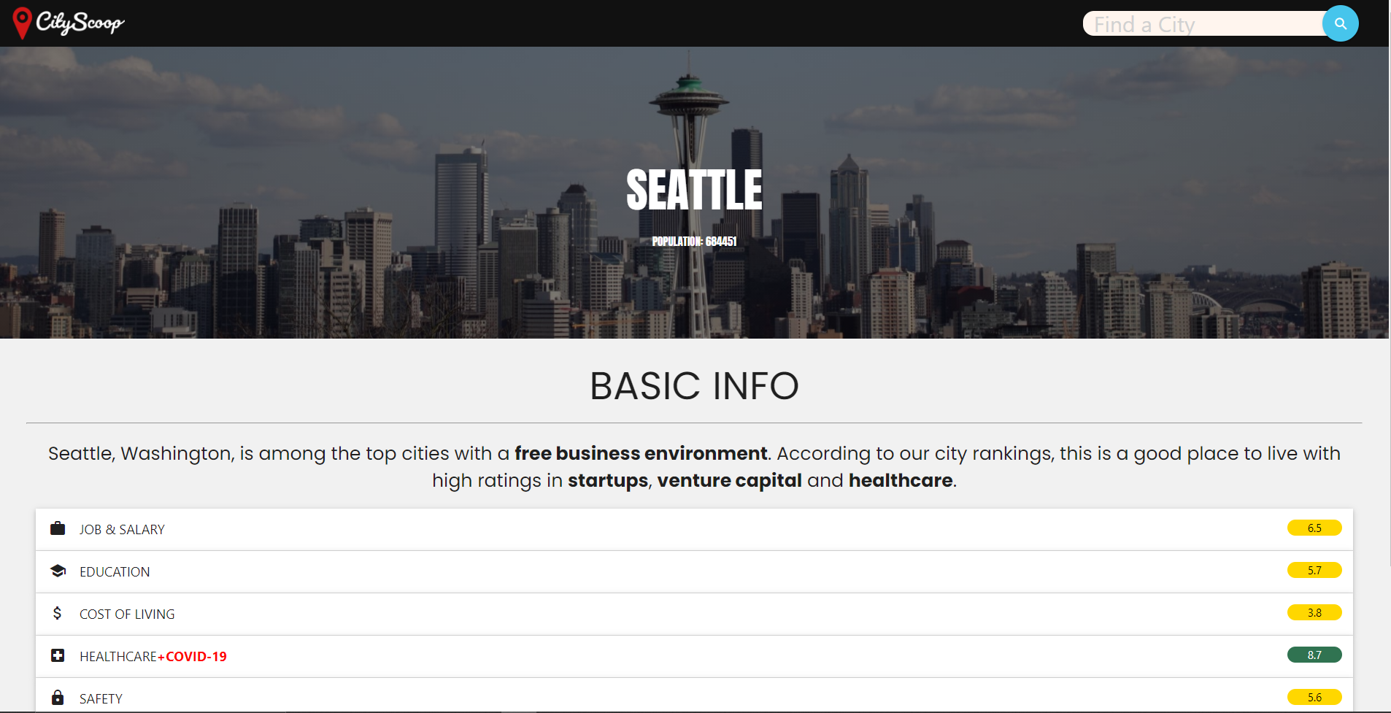Click the graduation cap Education icon
Viewport: 1391px width, 713px height.
pos(58,571)
